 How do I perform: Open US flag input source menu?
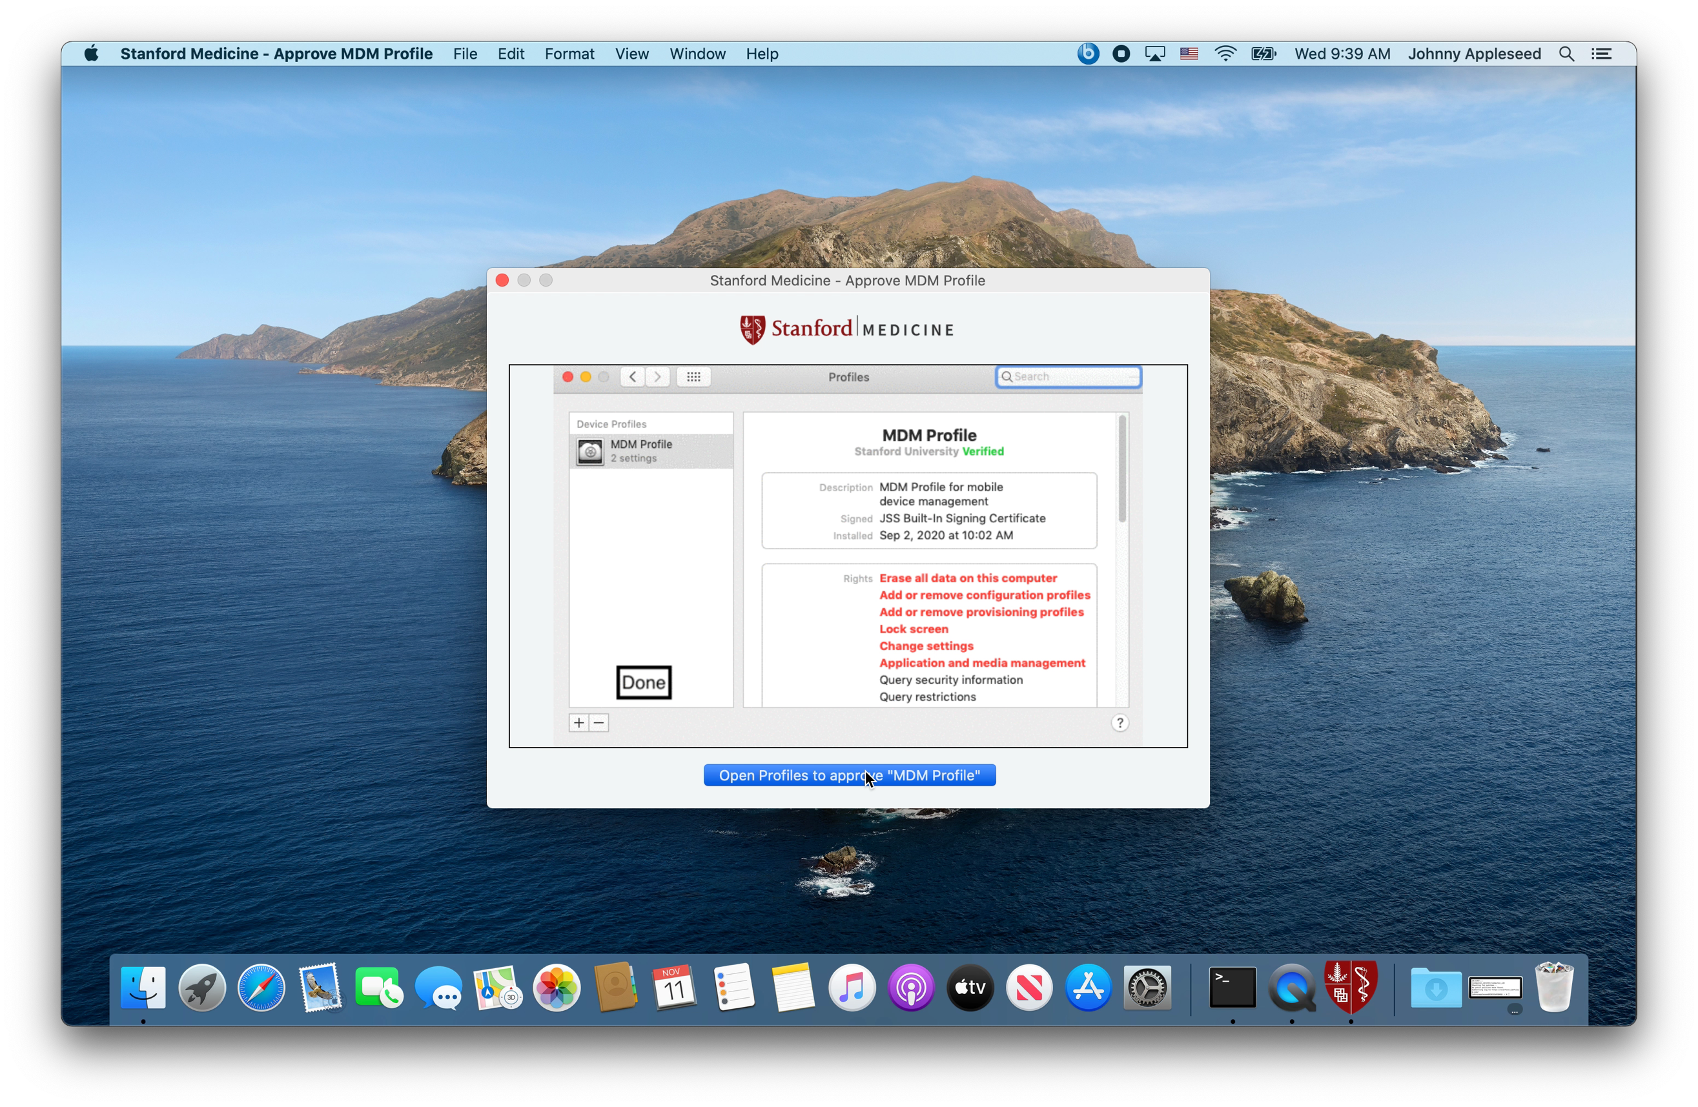click(1189, 54)
